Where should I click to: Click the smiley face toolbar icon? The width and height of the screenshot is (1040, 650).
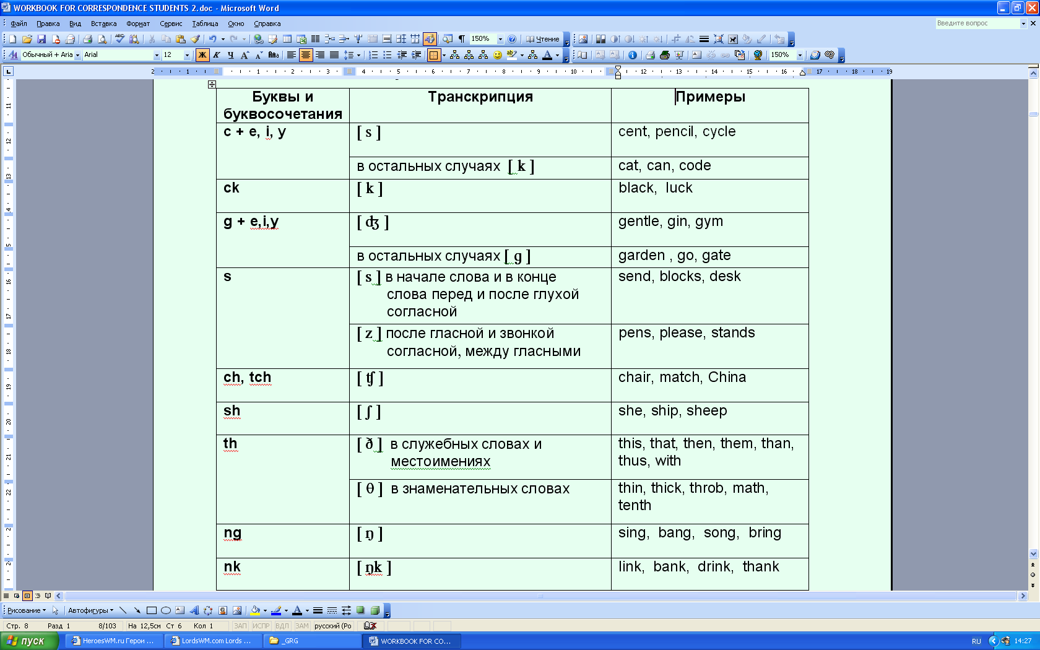tap(498, 55)
